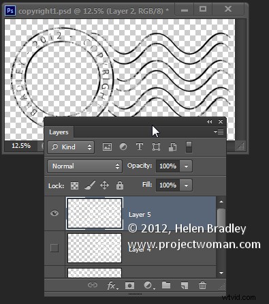269x304 pixels.
Task: Filter for type layers icon
Action: point(140,147)
